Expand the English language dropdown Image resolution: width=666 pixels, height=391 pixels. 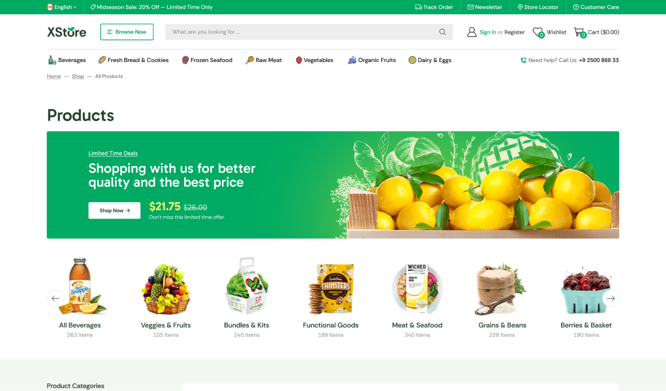(x=62, y=7)
